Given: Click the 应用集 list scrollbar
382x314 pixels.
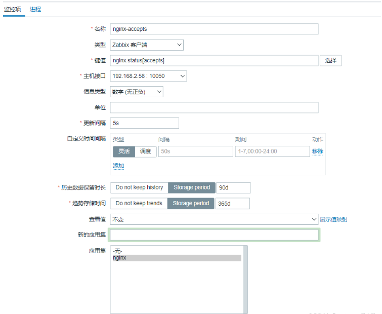Looking at the screenshot, I should coord(245,280).
